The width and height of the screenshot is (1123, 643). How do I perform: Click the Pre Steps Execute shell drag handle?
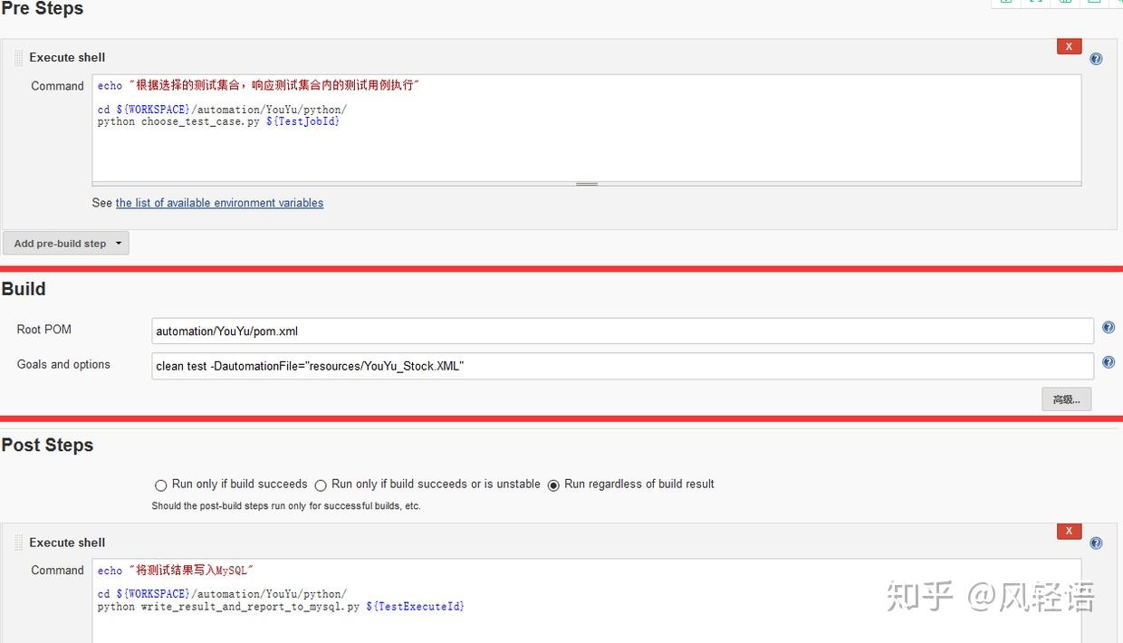click(18, 57)
